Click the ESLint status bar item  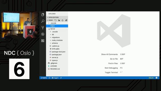coord(151,78)
